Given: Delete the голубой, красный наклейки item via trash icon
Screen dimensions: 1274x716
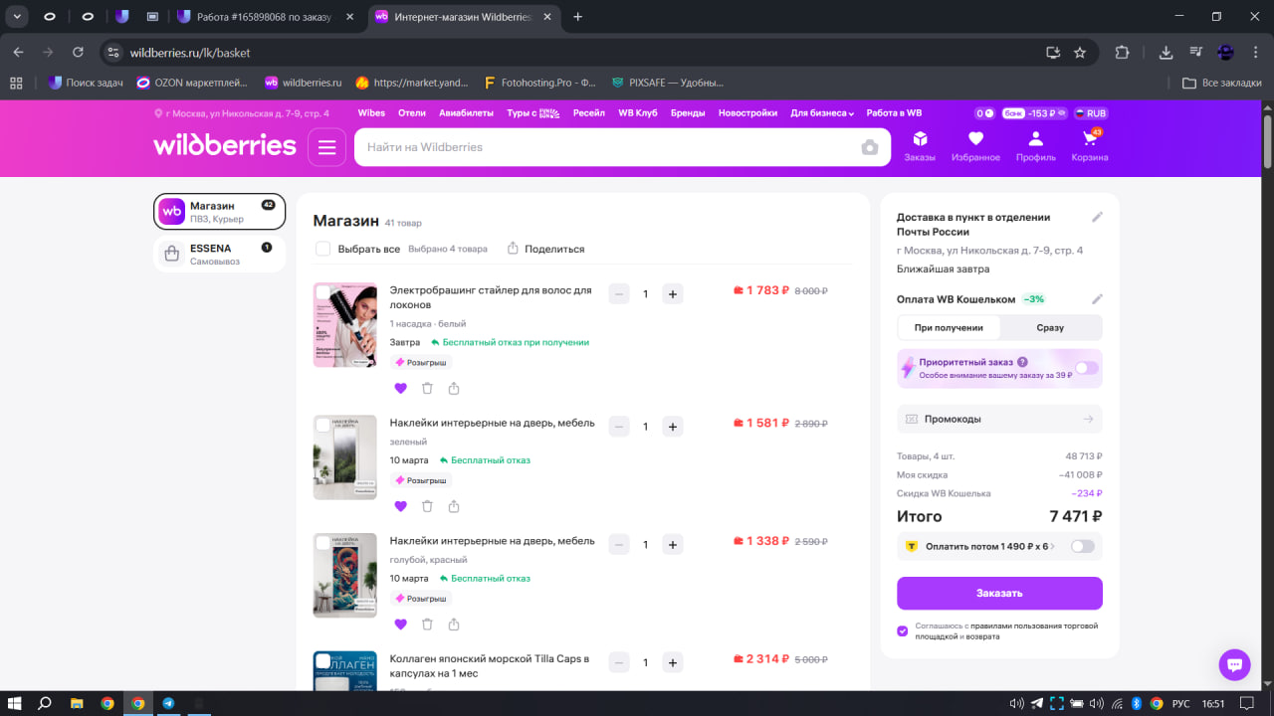Looking at the screenshot, I should click(427, 625).
